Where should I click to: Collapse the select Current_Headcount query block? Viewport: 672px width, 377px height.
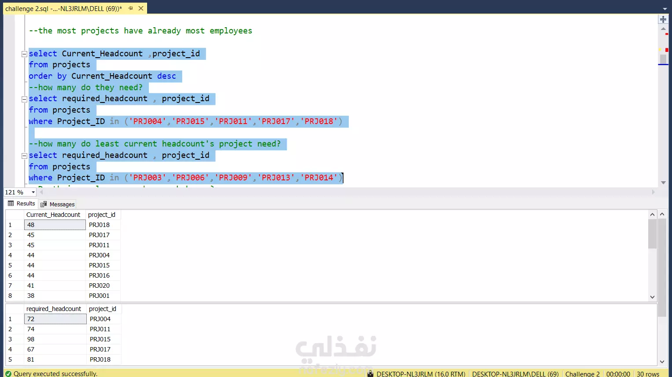[x=24, y=54]
